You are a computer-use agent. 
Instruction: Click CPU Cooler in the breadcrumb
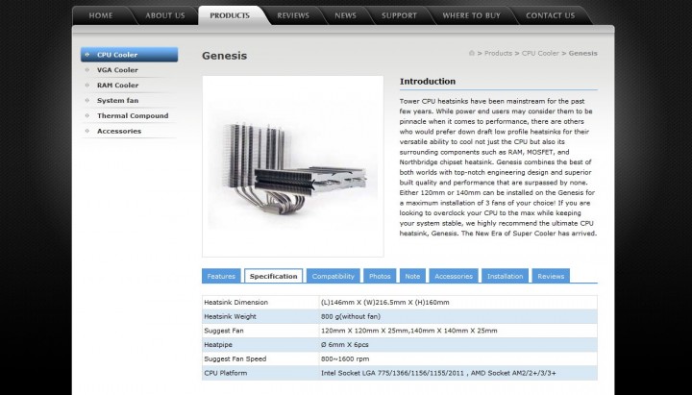[540, 53]
